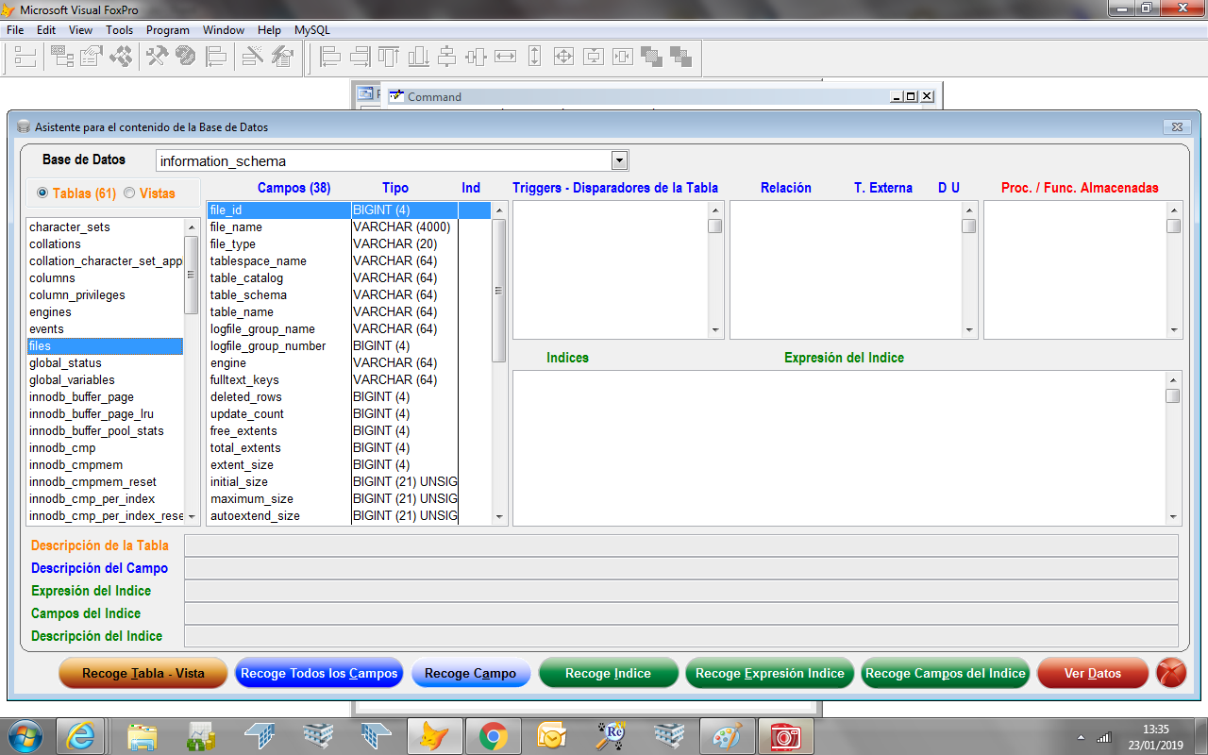Viewport: 1208px width, 755px height.
Task: Expand the Base de Datos dropdown arrow
Action: 619,160
